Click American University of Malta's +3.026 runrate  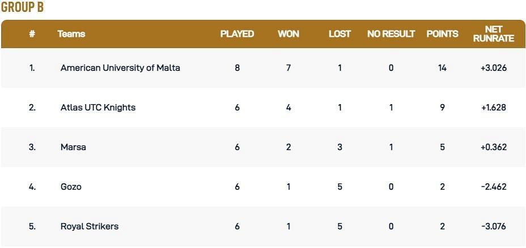pyautogui.click(x=493, y=68)
